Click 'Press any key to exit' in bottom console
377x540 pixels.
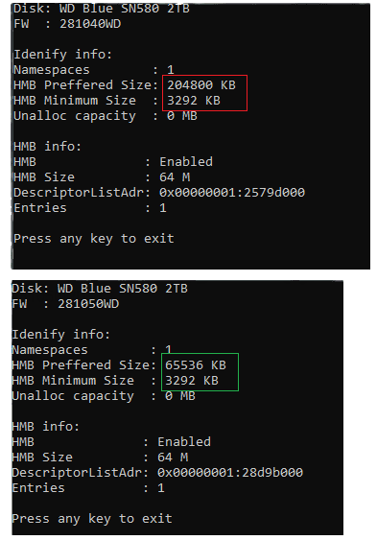pyautogui.click(x=91, y=519)
